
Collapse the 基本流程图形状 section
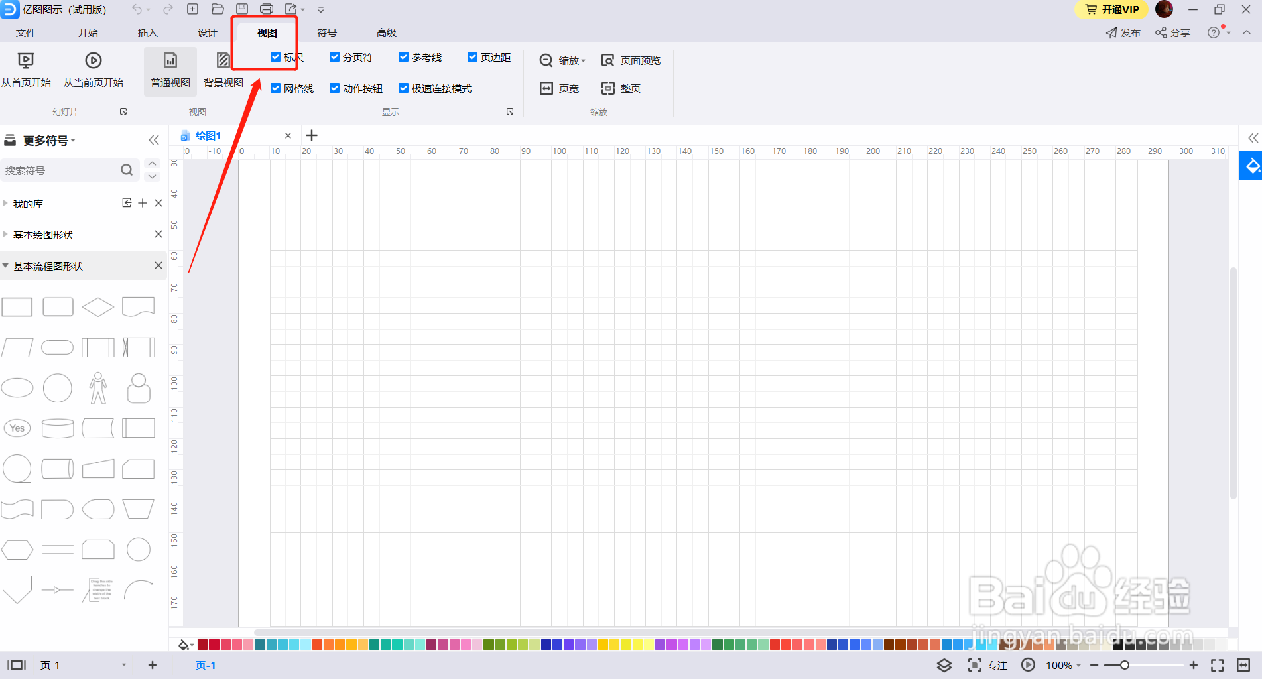click(5, 265)
